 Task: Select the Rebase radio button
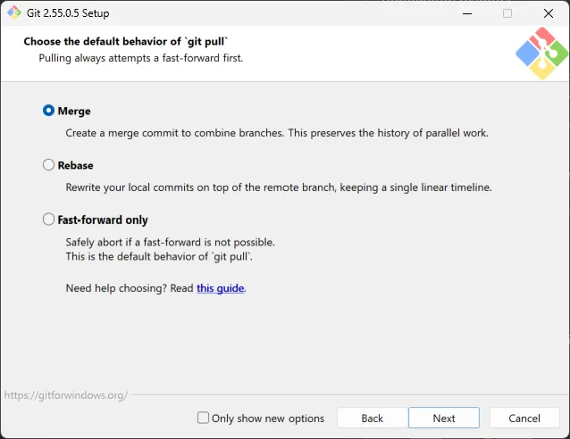coord(48,165)
